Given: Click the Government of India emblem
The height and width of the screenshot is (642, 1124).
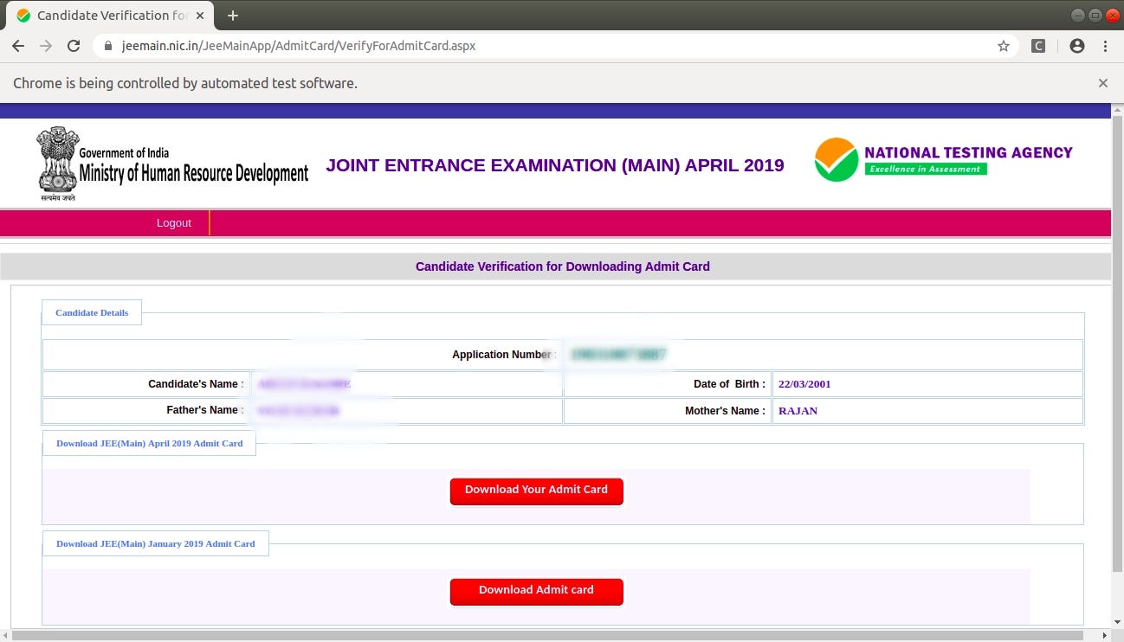Looking at the screenshot, I should click(57, 164).
